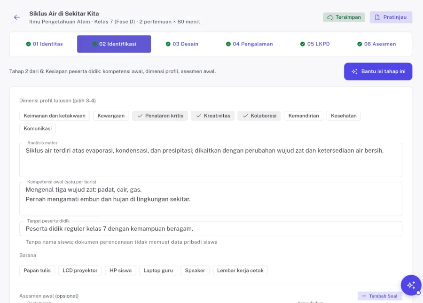Toggle the Kewargaan dimension chip

point(111,116)
